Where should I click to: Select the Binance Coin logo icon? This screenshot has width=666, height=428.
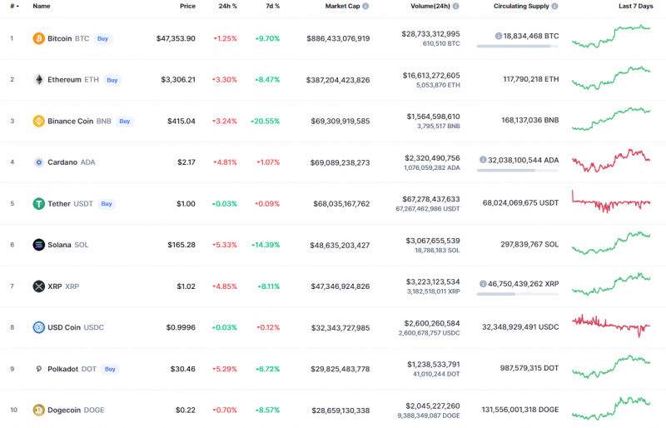tap(38, 121)
